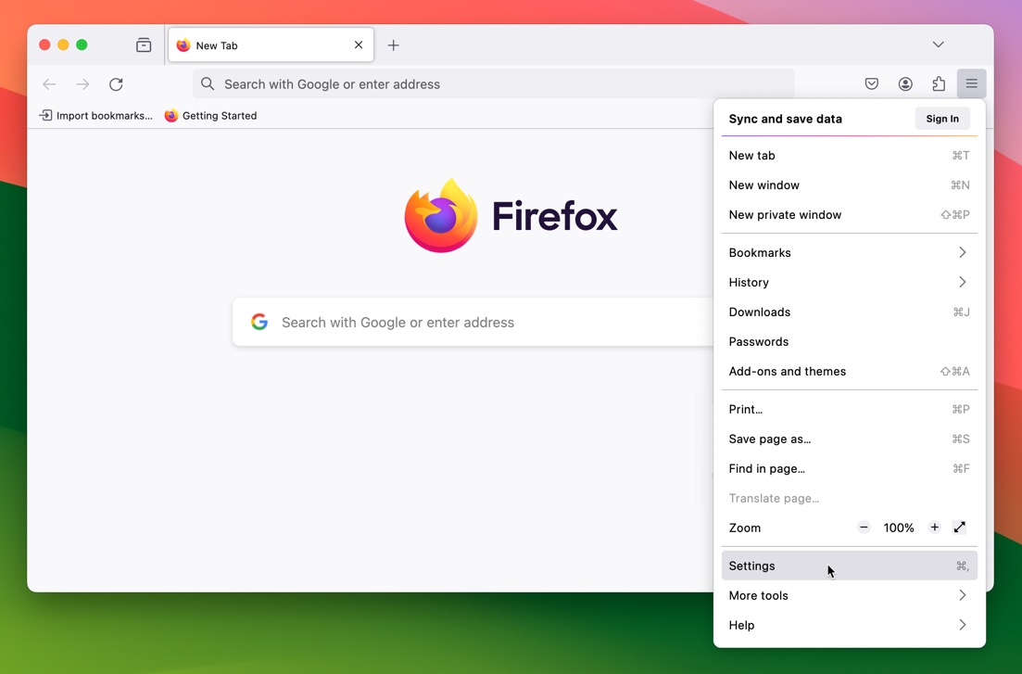Viewport: 1022px width, 674px height.
Task: Open a new tab with the plus icon
Action: tap(393, 44)
